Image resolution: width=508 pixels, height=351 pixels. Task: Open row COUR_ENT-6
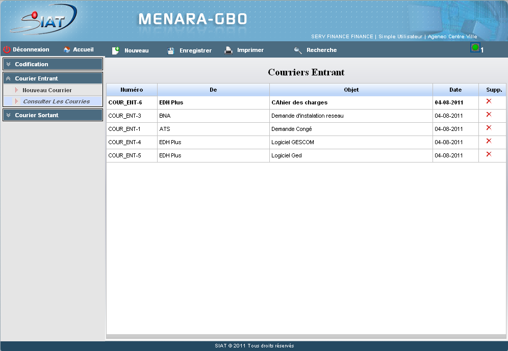306,102
